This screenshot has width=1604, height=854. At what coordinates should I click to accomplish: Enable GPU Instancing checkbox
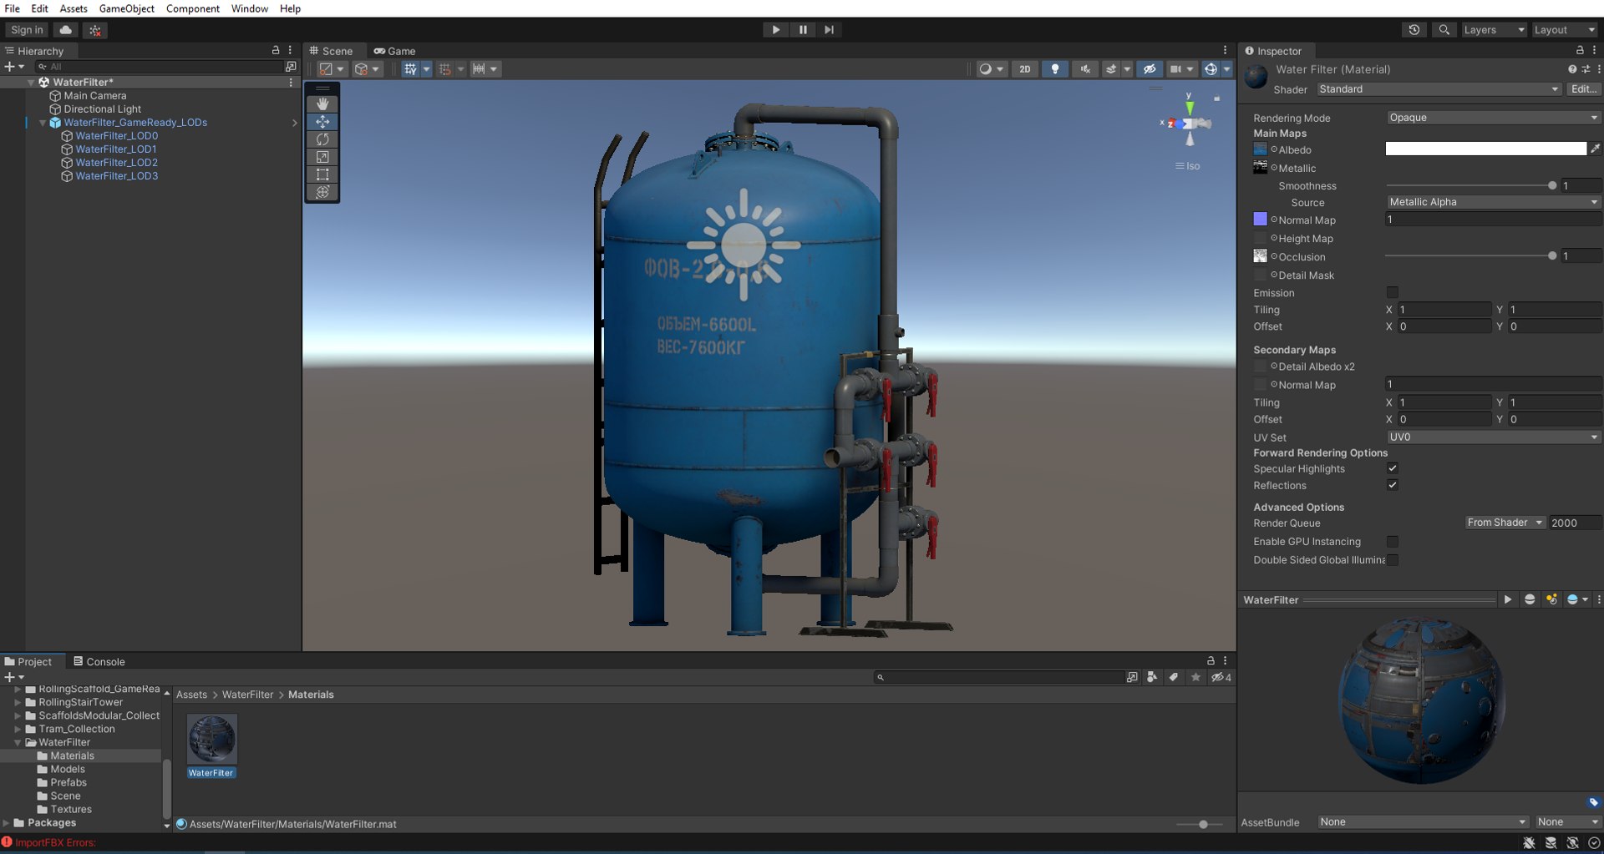1392,542
